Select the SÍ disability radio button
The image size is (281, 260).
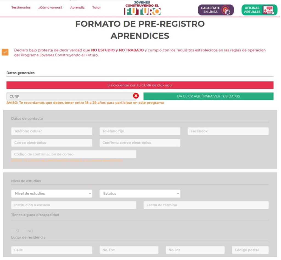click(13, 231)
